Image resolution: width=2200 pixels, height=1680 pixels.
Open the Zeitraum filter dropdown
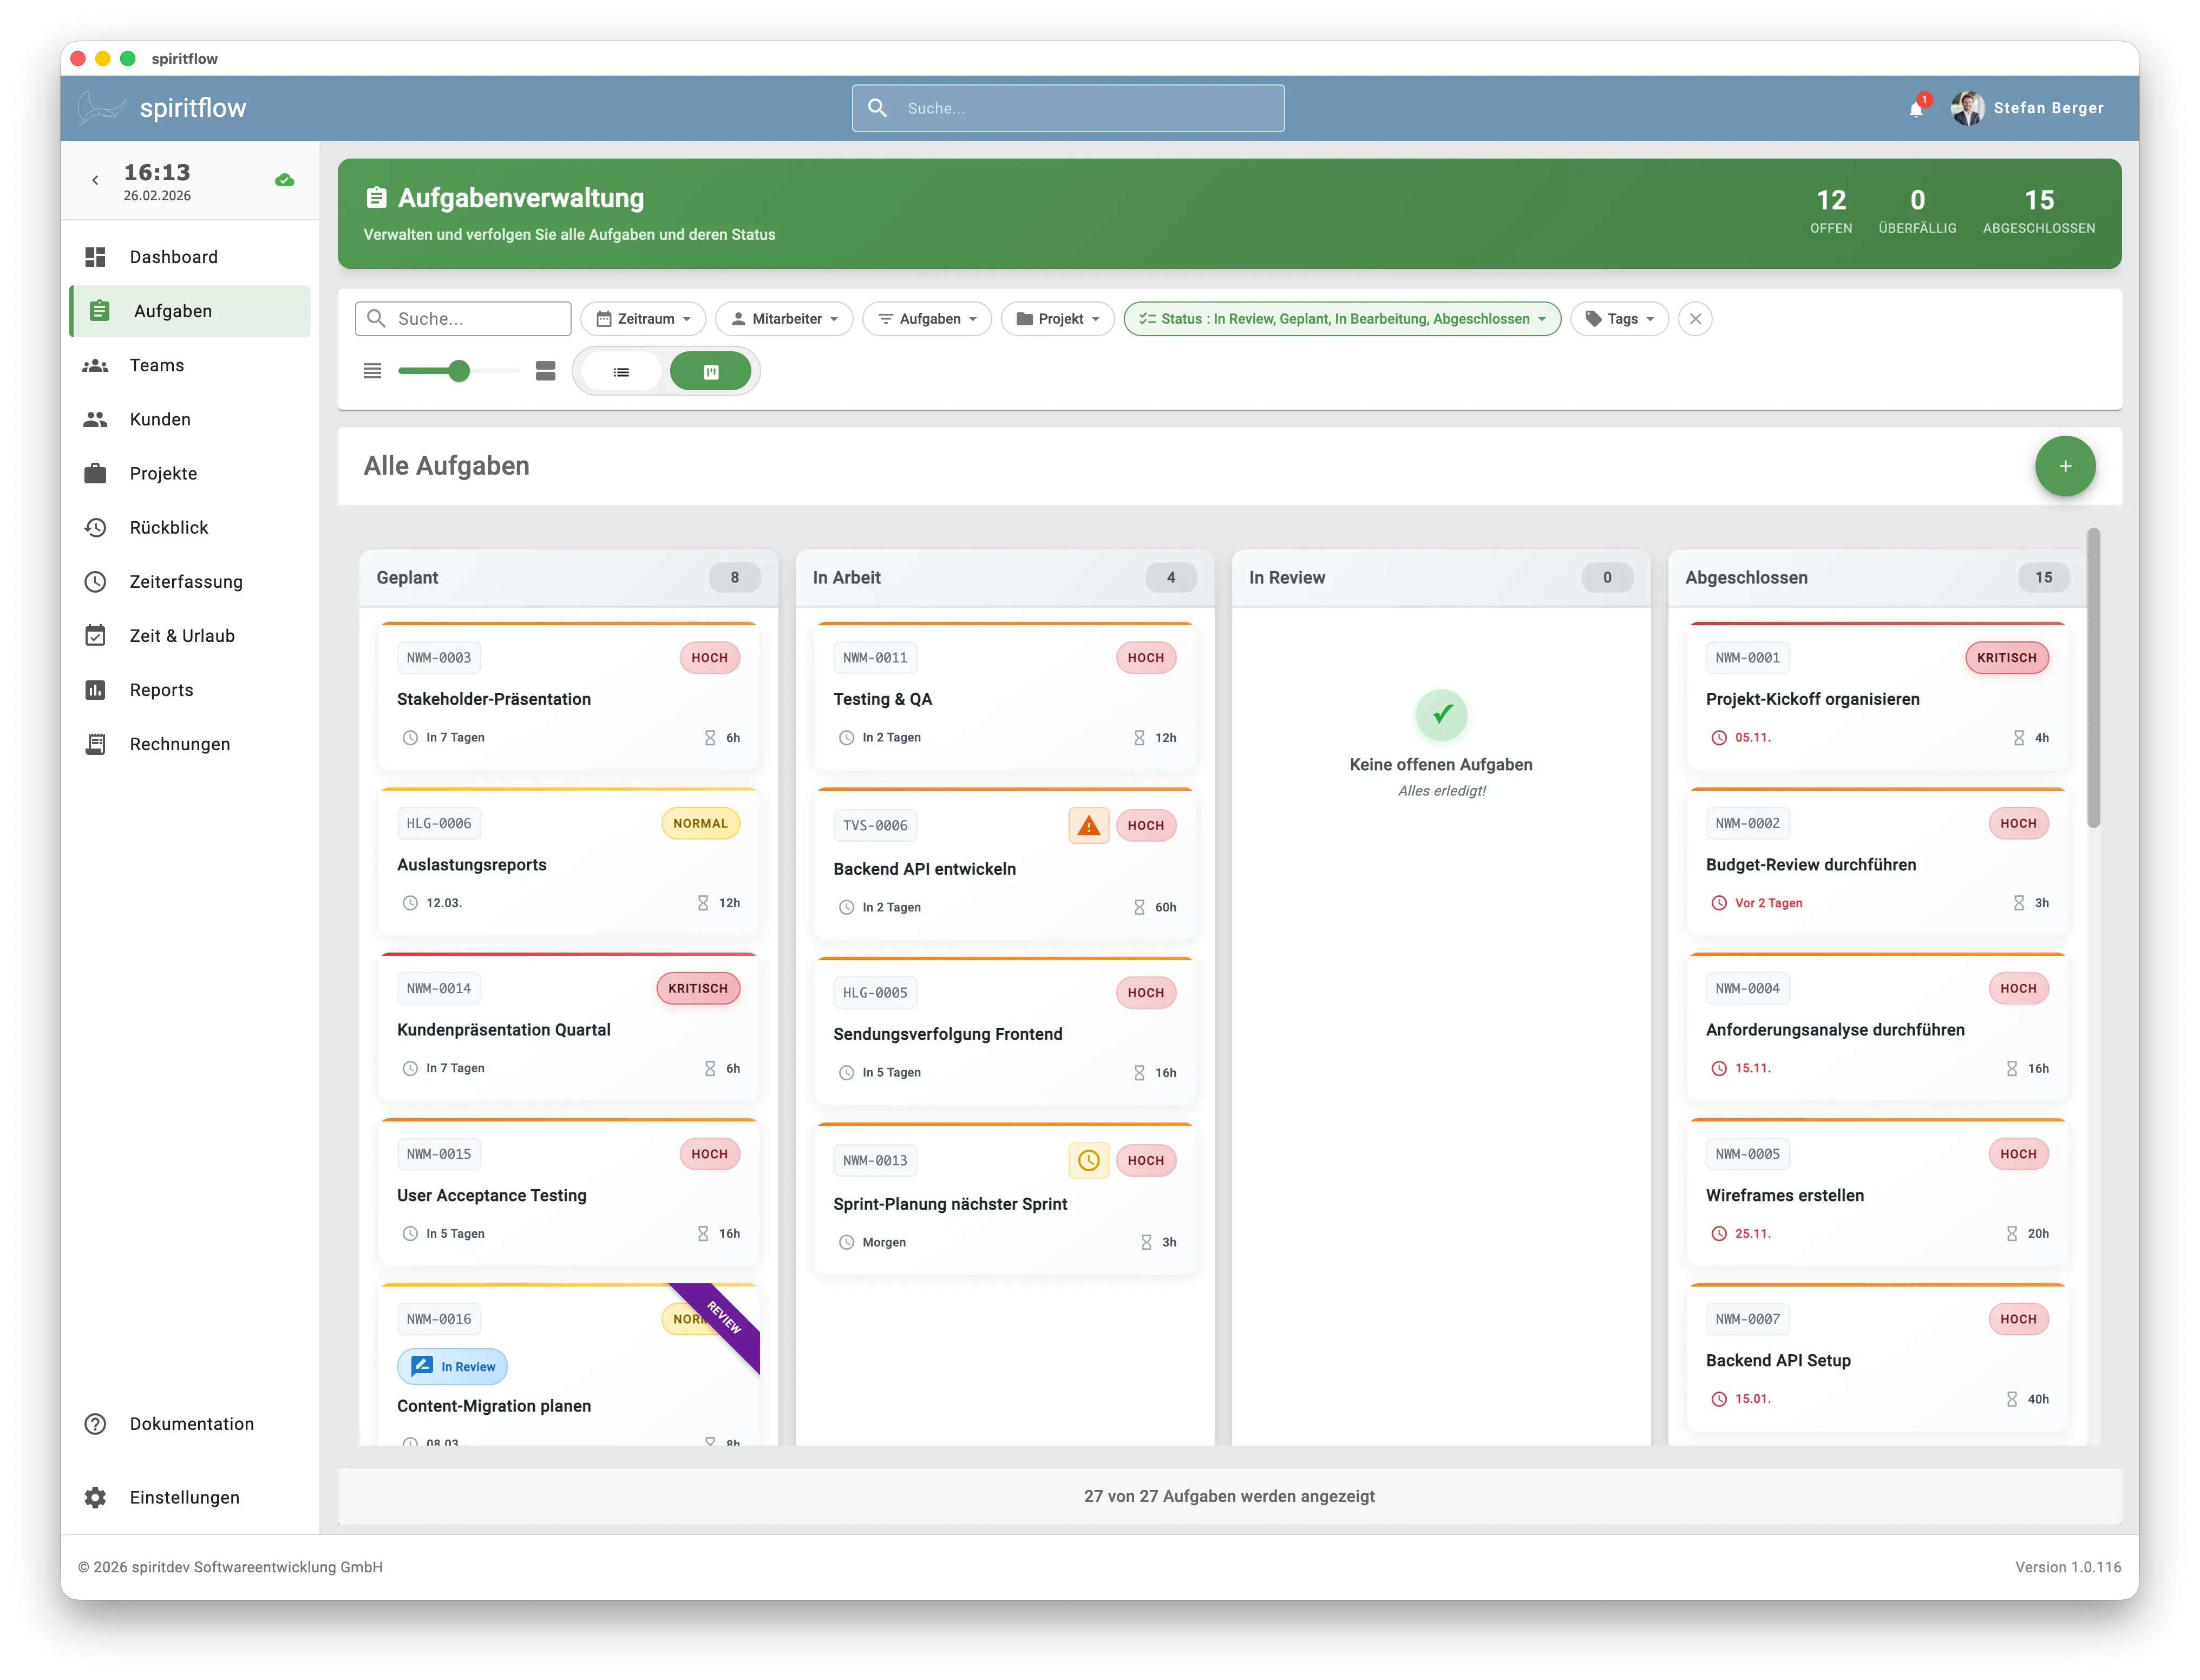tap(643, 319)
